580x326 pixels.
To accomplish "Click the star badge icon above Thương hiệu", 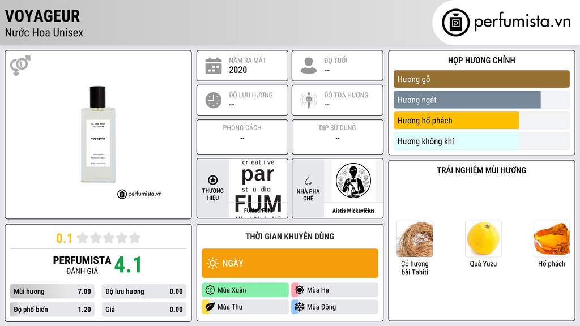I will coord(213,180).
